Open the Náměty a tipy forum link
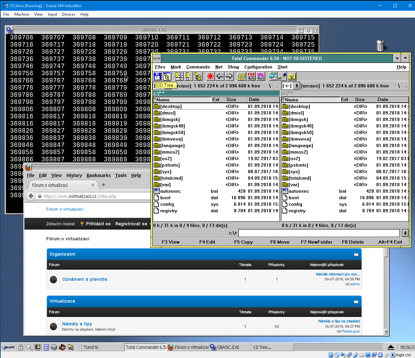Viewport: 415px width, 358px height. 77,324
